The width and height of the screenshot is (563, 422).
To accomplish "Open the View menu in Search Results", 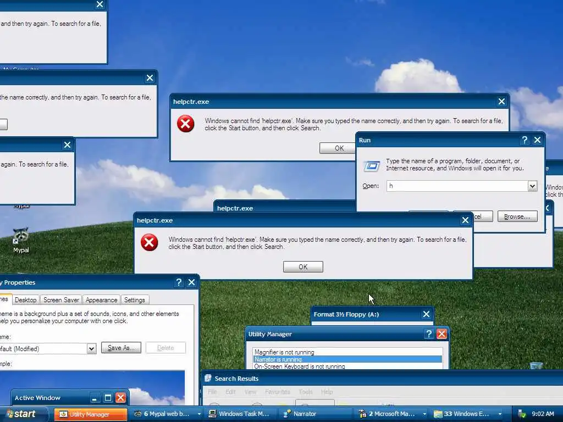I will (x=250, y=391).
